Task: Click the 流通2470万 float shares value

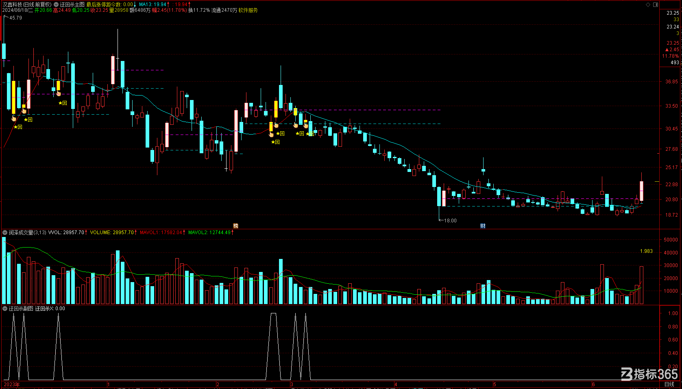Action: pyautogui.click(x=224, y=10)
